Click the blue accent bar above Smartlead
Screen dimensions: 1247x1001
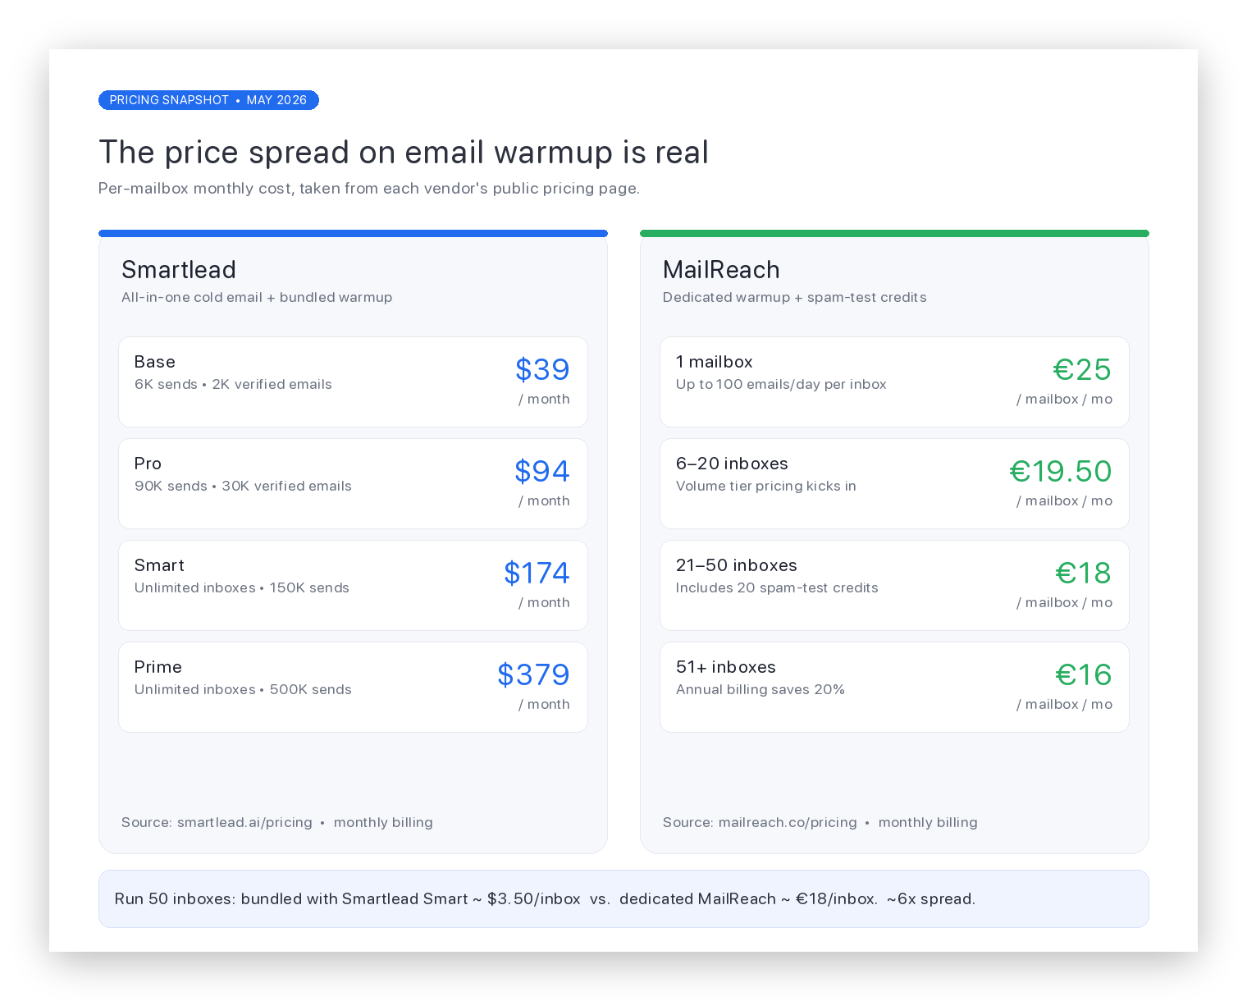(353, 234)
